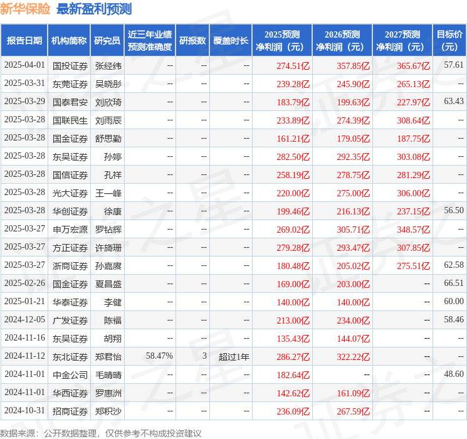Viewport: 467px width, 439px height.
Task: Select the 招商证券 institution cell
Action: tap(70, 411)
